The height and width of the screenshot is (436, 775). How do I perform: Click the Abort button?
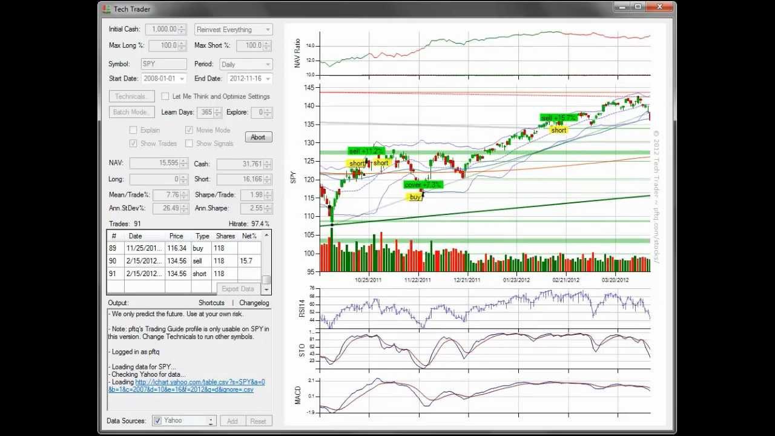click(259, 137)
